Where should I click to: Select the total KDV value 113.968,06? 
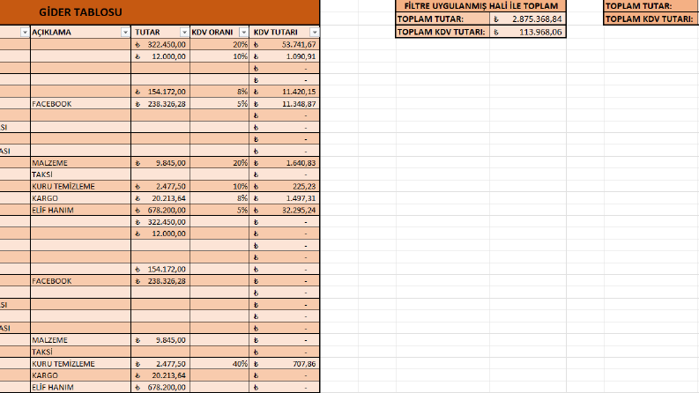pyautogui.click(x=527, y=32)
